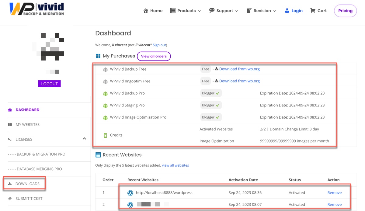Open the Revision dropdown menu
This screenshot has height=211, width=365.
point(261,11)
